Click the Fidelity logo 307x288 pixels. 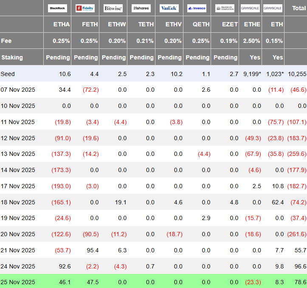point(85,8)
